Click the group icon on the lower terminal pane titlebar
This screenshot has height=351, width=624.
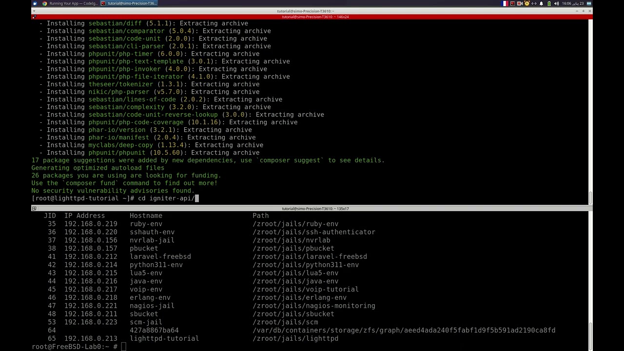click(x=34, y=209)
